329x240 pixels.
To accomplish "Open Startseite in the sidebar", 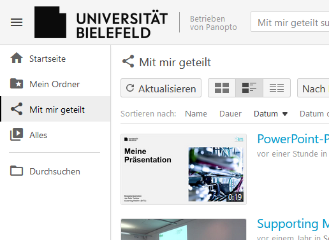I will (55, 58).
